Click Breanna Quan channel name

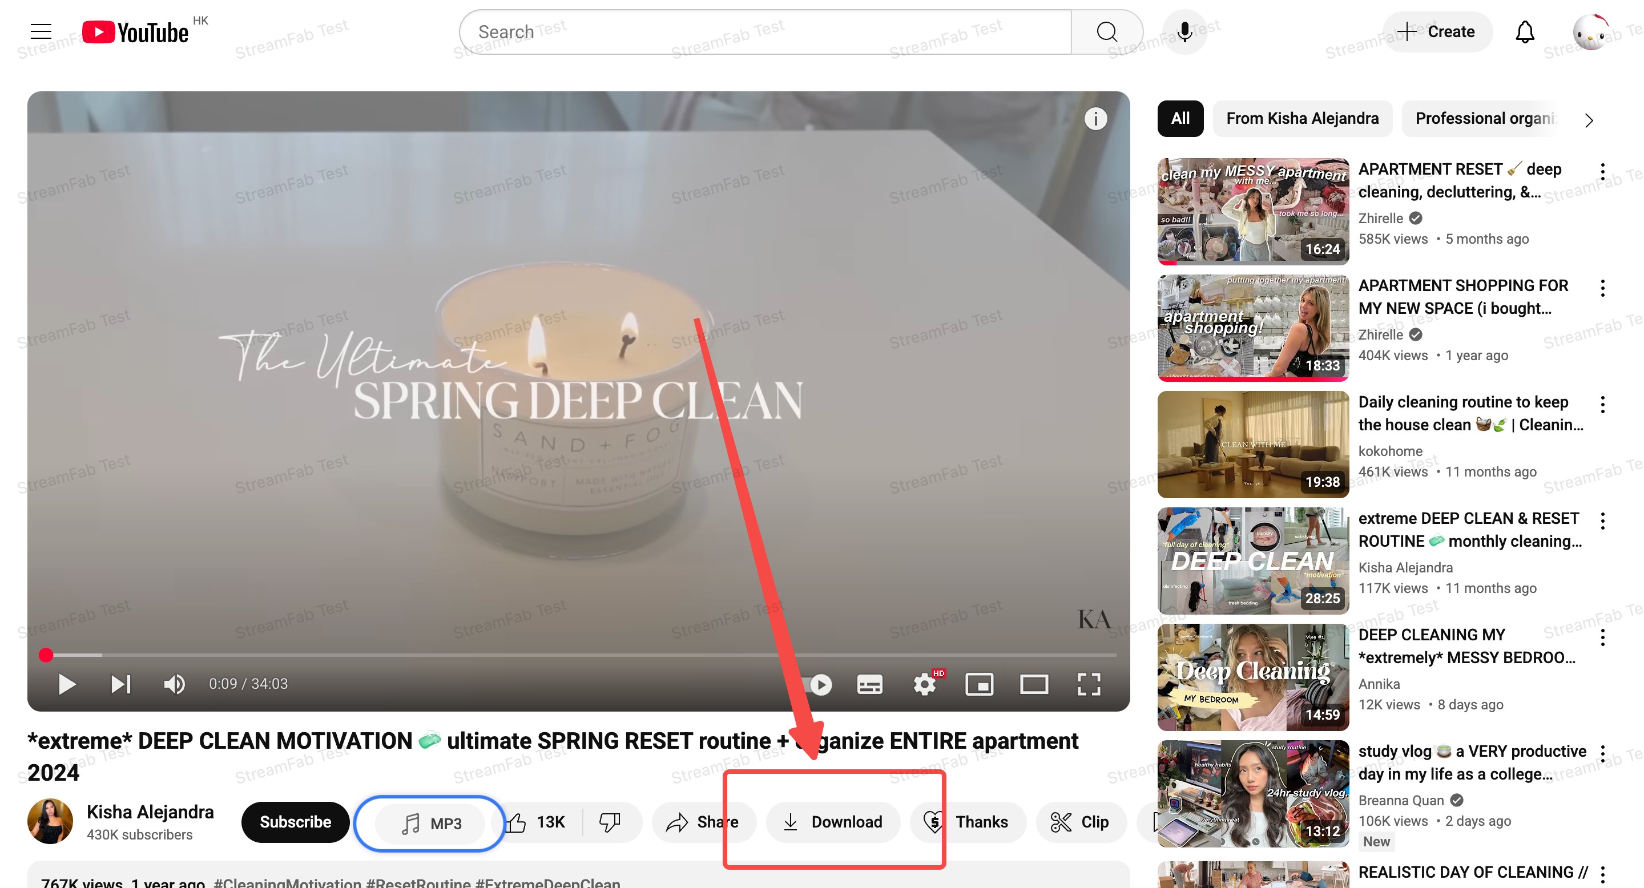pyautogui.click(x=1400, y=800)
